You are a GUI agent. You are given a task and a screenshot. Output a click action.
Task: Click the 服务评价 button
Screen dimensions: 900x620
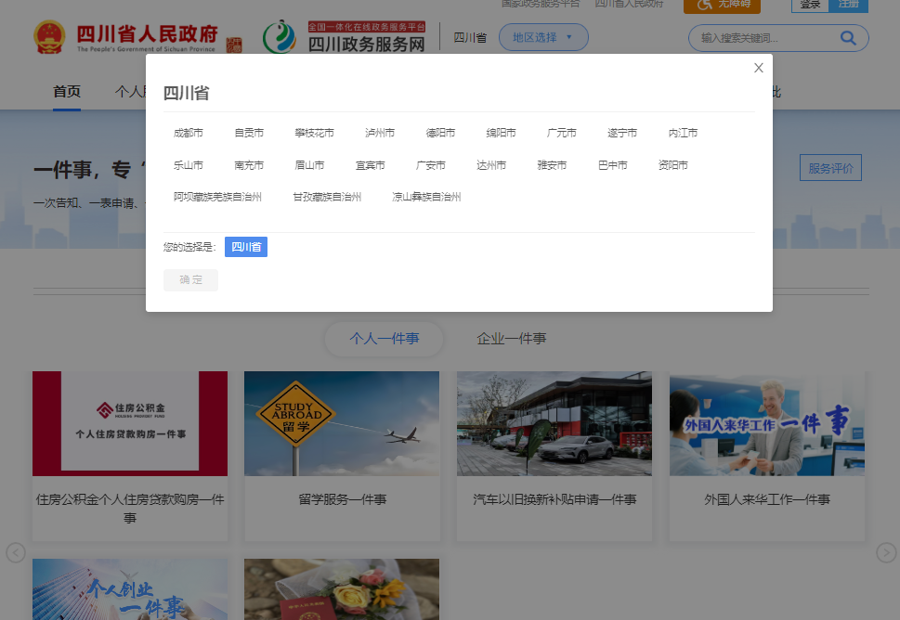coord(830,168)
